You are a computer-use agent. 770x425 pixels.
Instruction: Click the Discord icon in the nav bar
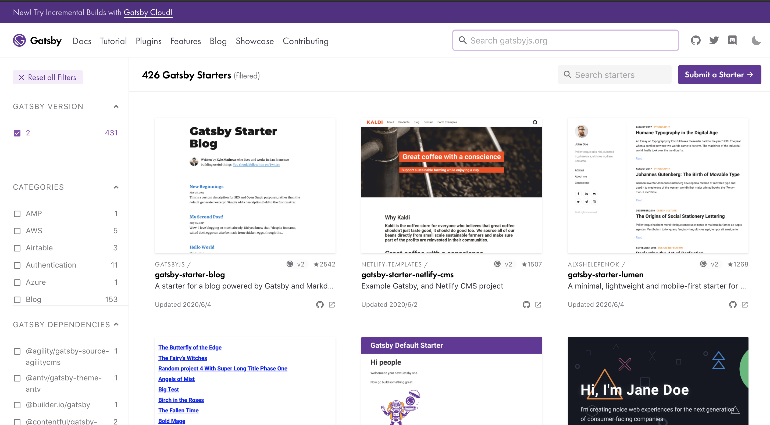coord(732,40)
